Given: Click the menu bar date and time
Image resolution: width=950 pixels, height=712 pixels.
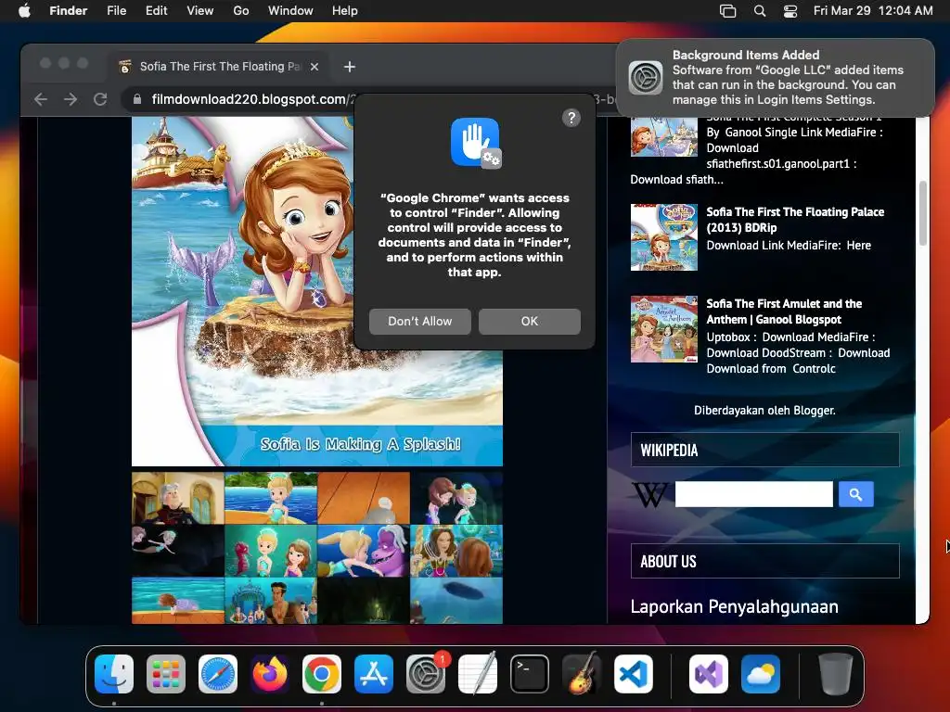Looking at the screenshot, I should [872, 10].
